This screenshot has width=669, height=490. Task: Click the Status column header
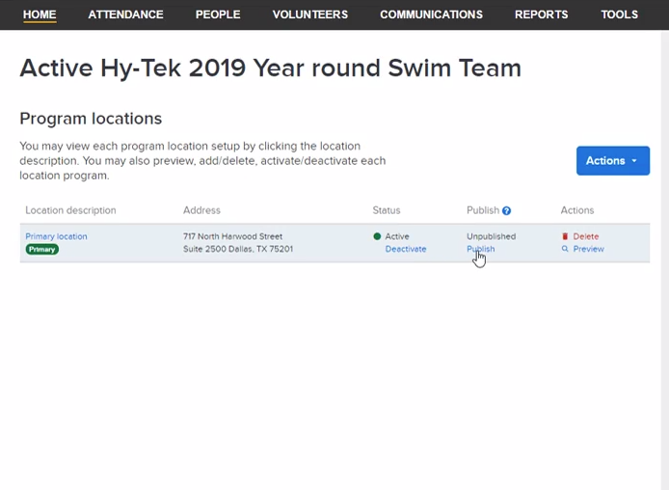387,210
